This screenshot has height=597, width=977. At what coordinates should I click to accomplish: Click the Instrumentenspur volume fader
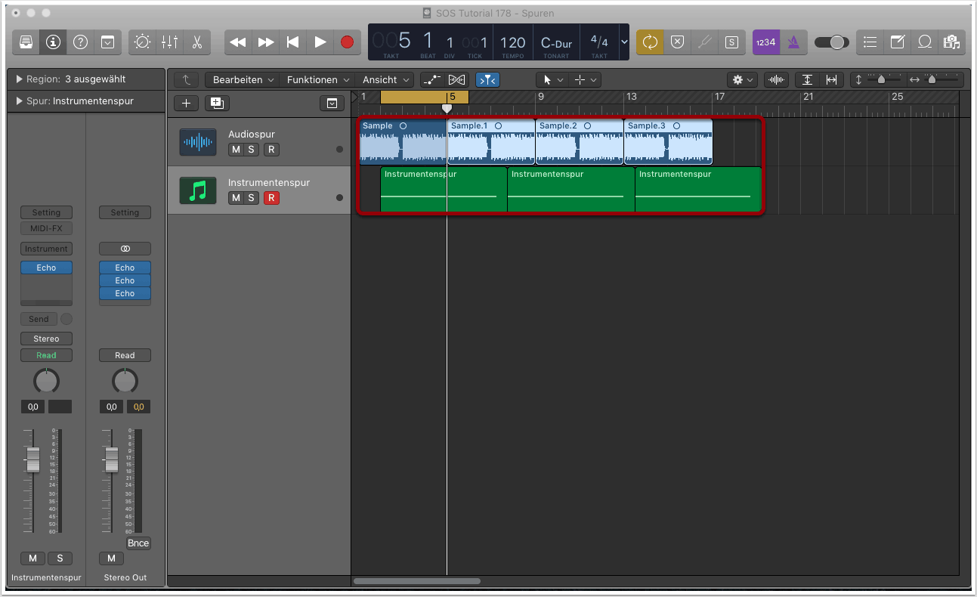click(32, 459)
